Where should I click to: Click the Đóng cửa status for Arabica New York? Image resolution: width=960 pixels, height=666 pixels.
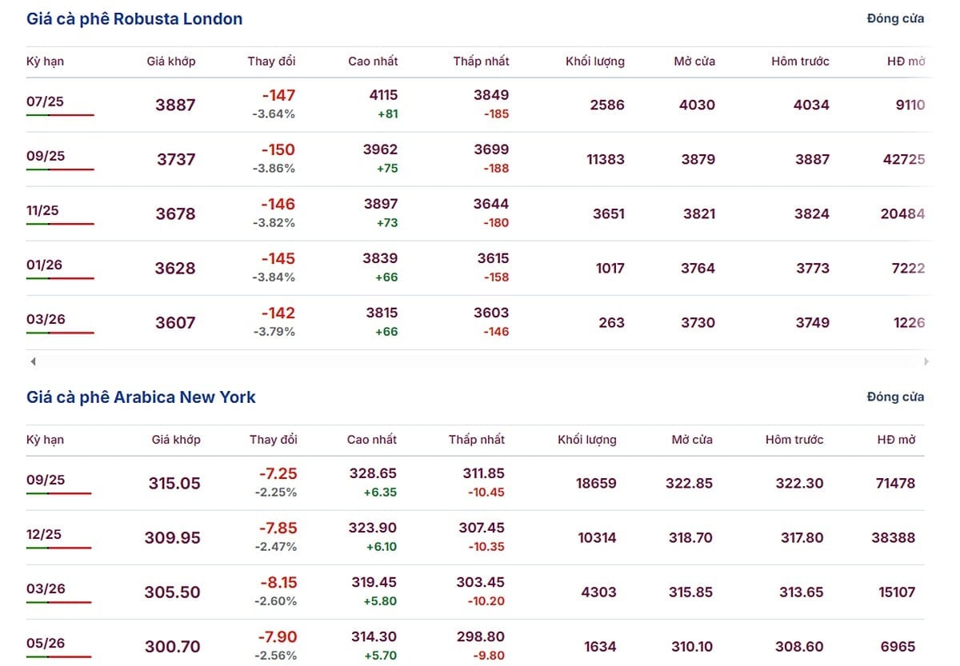pos(895,397)
